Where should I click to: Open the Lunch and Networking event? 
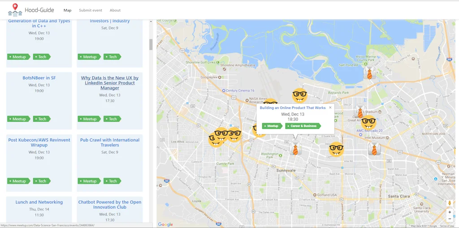coord(39,202)
